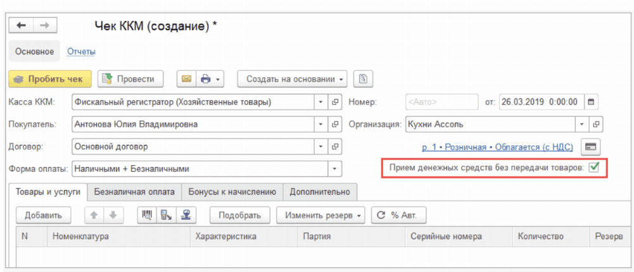Recalculate automatic discounts with % Авт.

(x=398, y=215)
